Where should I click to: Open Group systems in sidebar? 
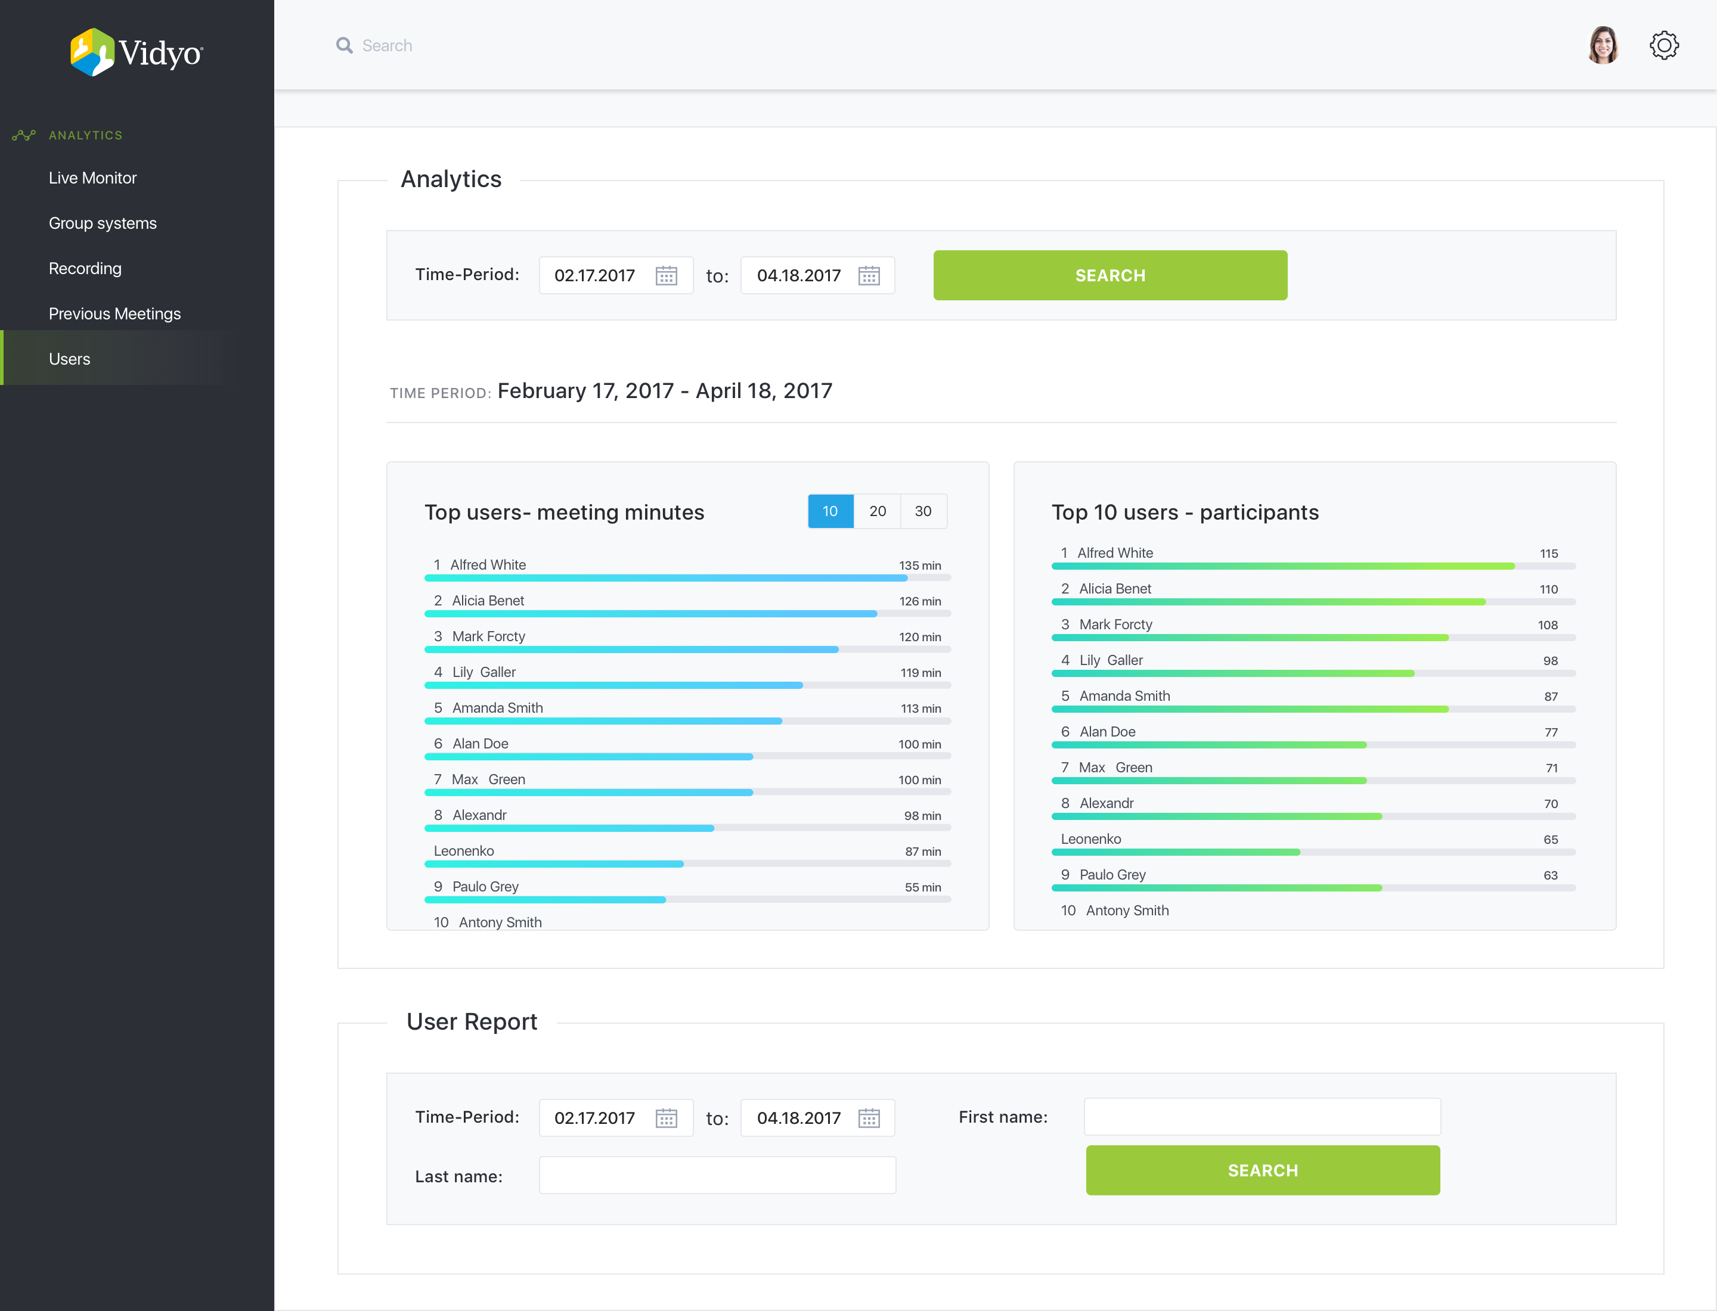point(103,223)
